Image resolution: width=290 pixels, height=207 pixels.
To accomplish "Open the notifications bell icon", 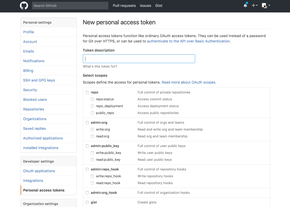I will [245, 5].
